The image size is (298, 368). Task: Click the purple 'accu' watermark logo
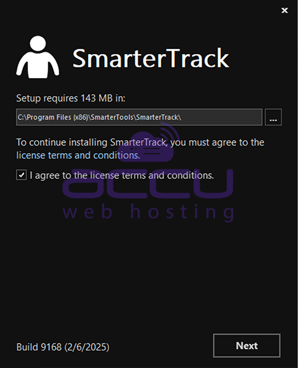148,184
